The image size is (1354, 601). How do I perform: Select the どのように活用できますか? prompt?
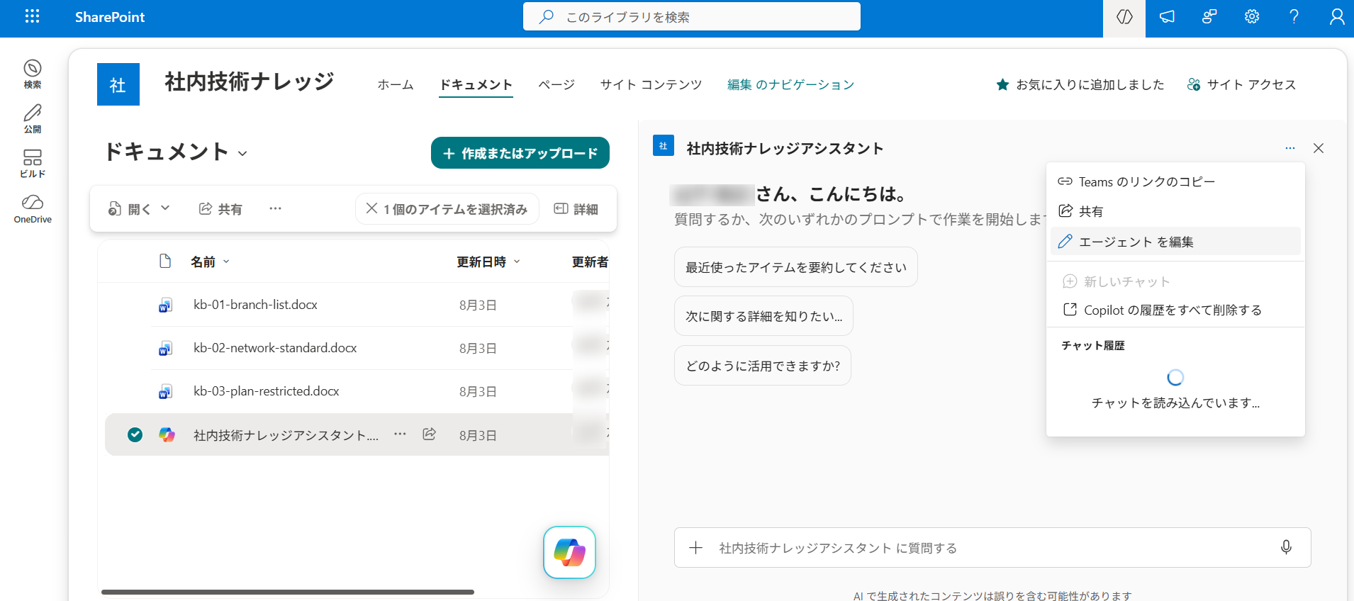(x=763, y=366)
